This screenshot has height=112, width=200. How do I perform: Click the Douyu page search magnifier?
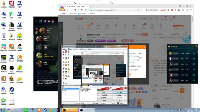(151, 18)
